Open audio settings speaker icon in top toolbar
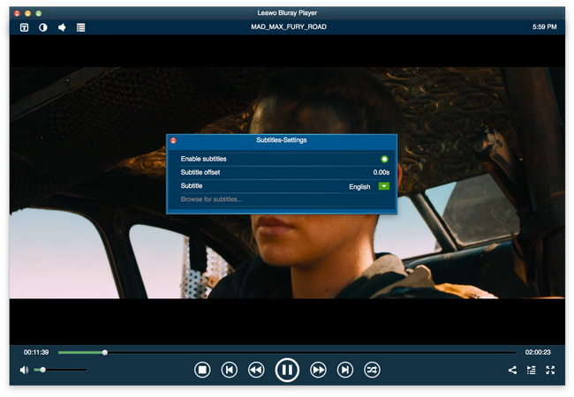Viewport: 574px width, 397px height. click(62, 27)
